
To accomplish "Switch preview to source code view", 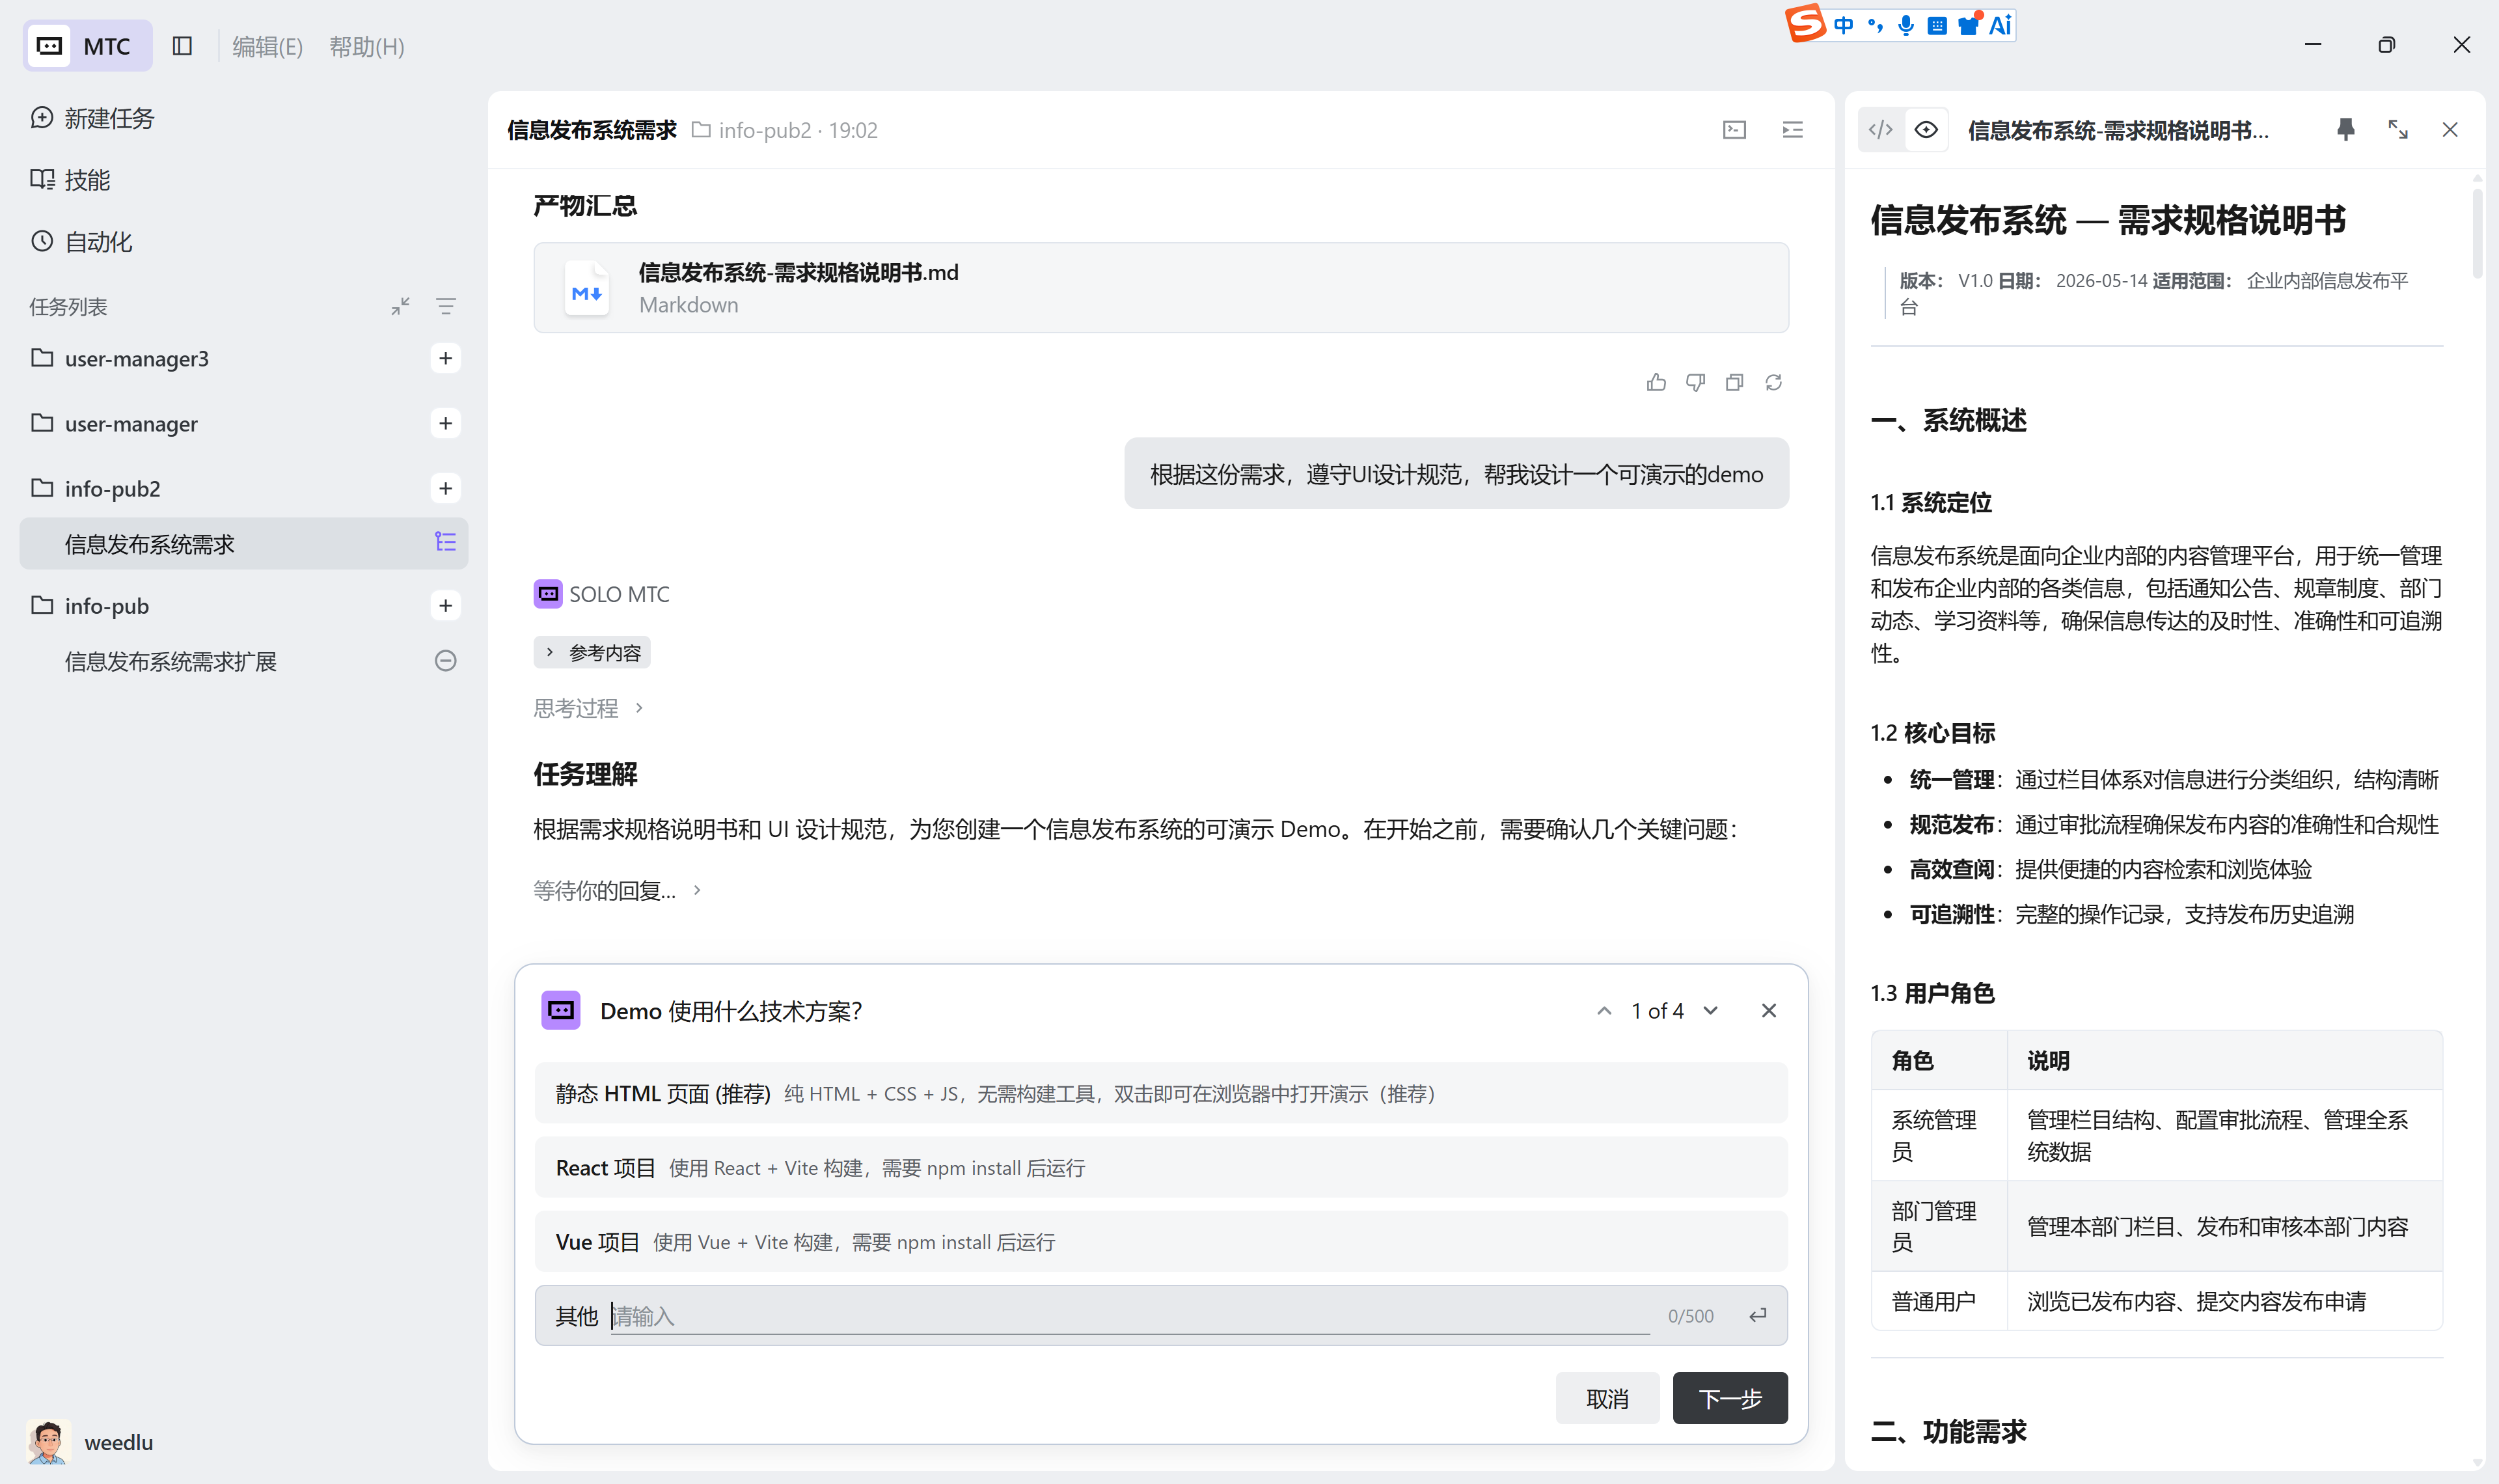I will pyautogui.click(x=1880, y=130).
